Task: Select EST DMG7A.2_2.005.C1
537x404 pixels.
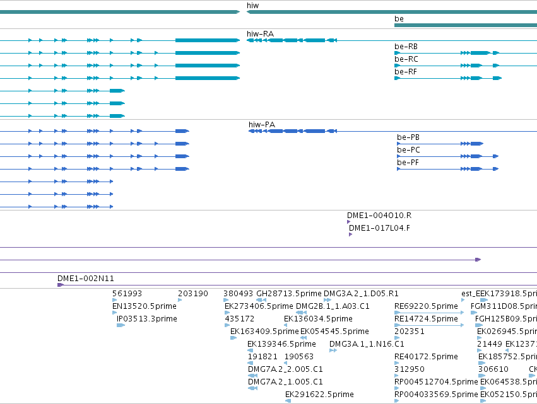Action: [285, 369]
